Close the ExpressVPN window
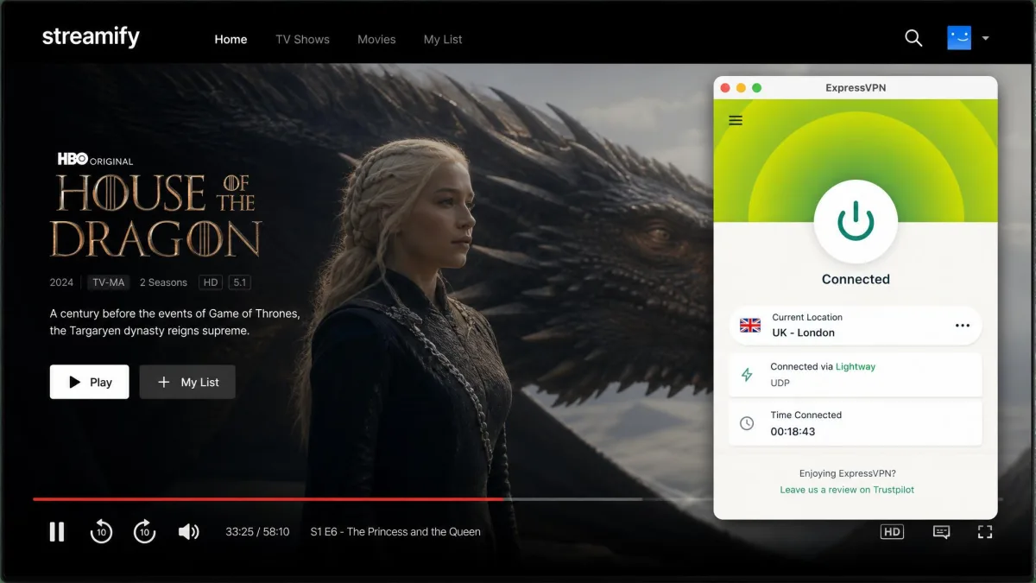1036x583 pixels. point(725,88)
